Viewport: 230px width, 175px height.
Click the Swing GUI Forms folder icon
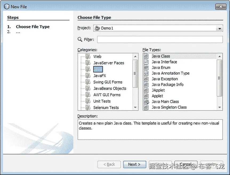88,82
